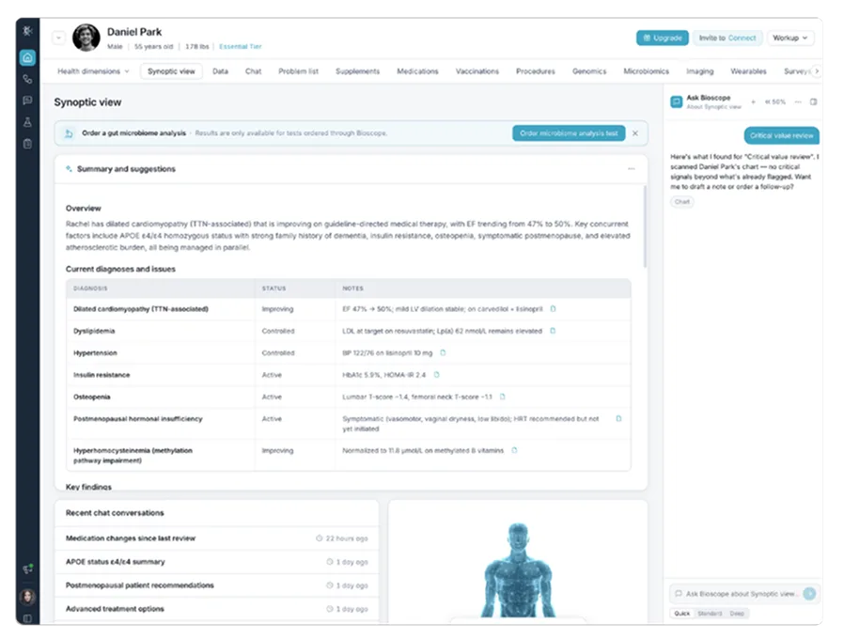The width and height of the screenshot is (844, 639).
Task: Switch to the Imaging tab
Action: click(x=700, y=71)
